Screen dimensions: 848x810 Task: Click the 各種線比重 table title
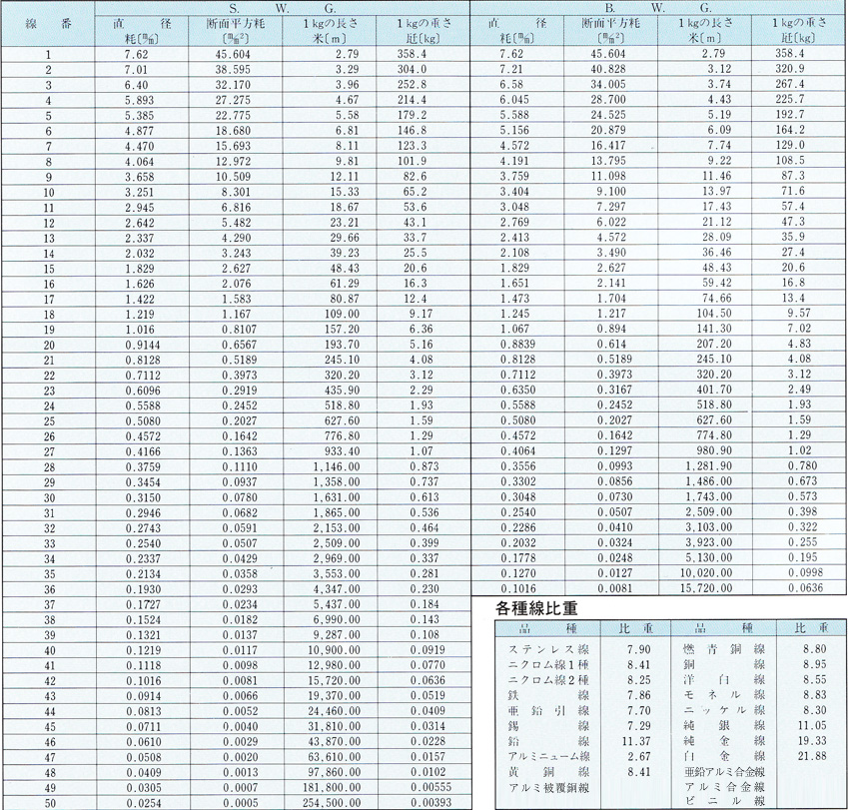pyautogui.click(x=536, y=608)
